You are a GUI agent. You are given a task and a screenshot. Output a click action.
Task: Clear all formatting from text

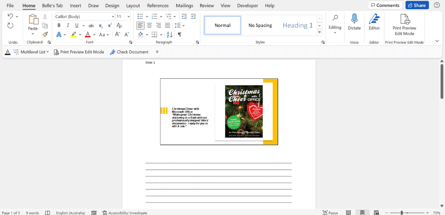click(x=119, y=26)
